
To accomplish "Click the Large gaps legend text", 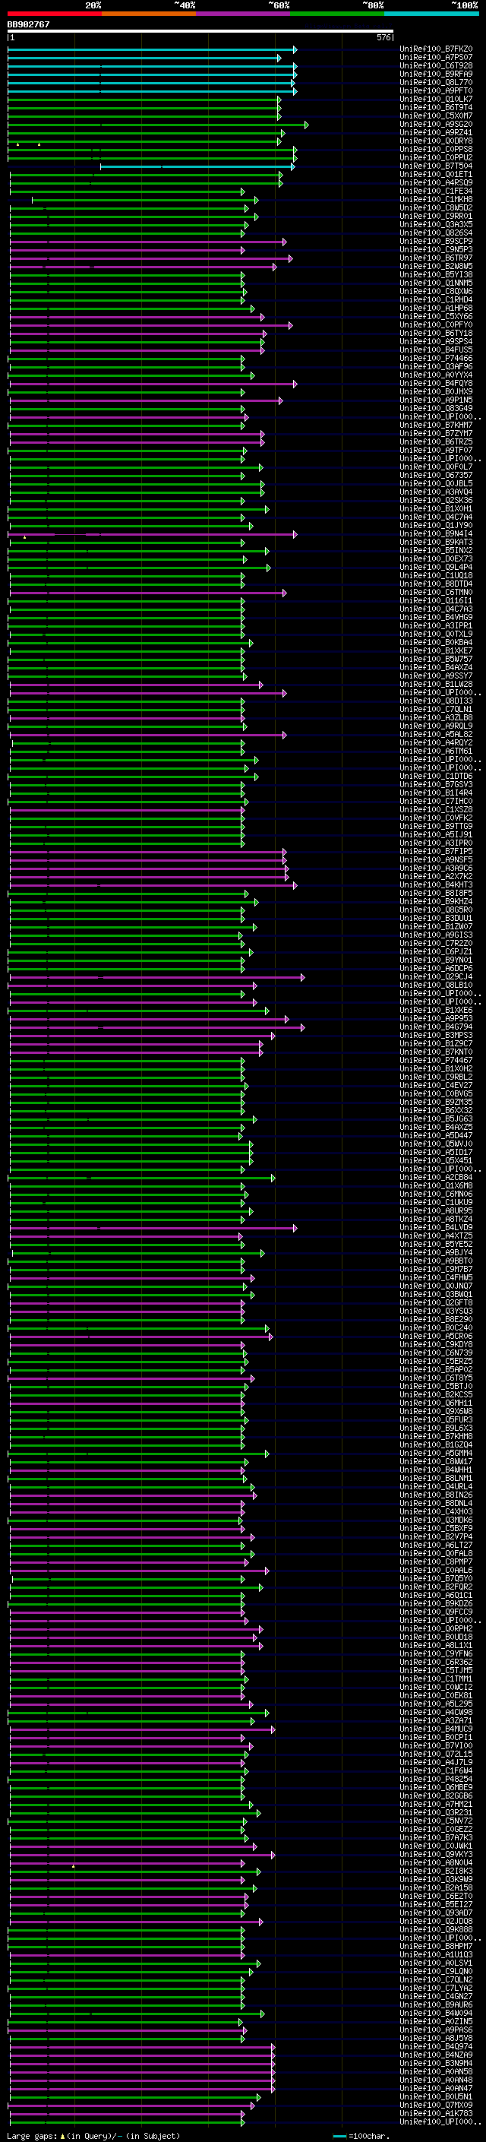I will (x=93, y=2136).
